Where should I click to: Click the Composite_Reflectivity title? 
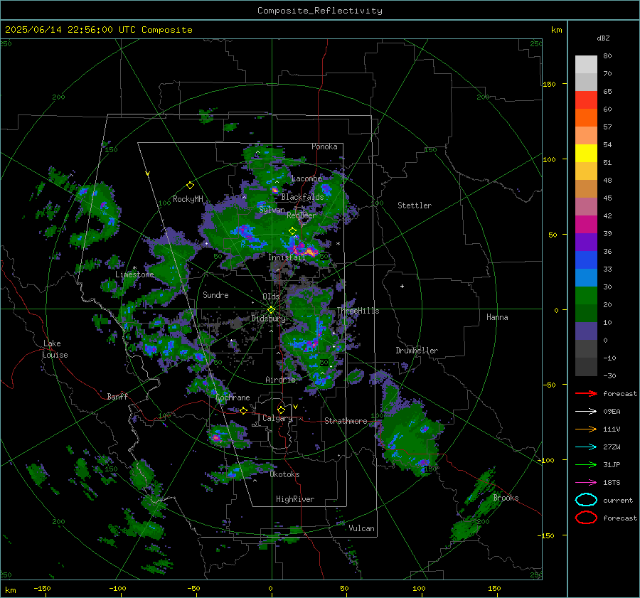coord(320,11)
